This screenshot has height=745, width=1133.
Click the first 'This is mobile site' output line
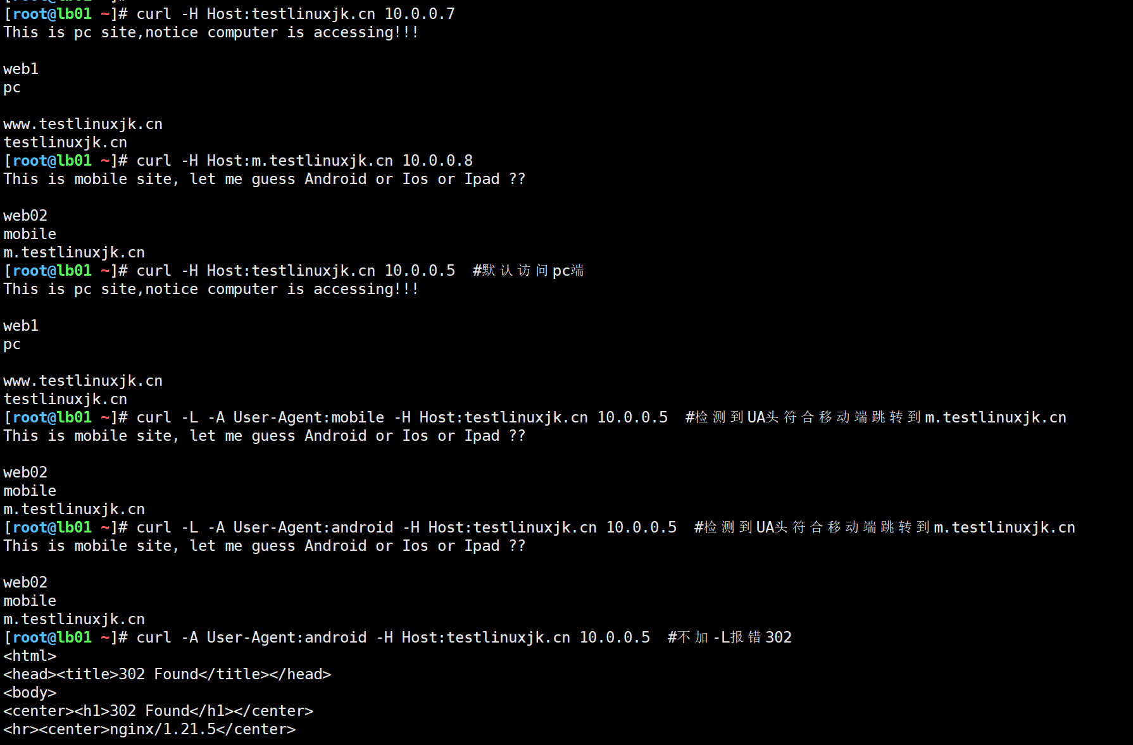pos(265,179)
